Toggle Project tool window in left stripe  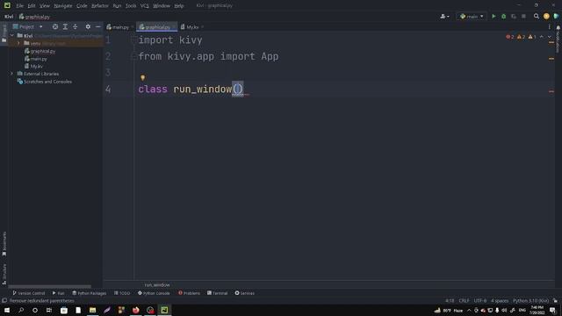pos(4,33)
